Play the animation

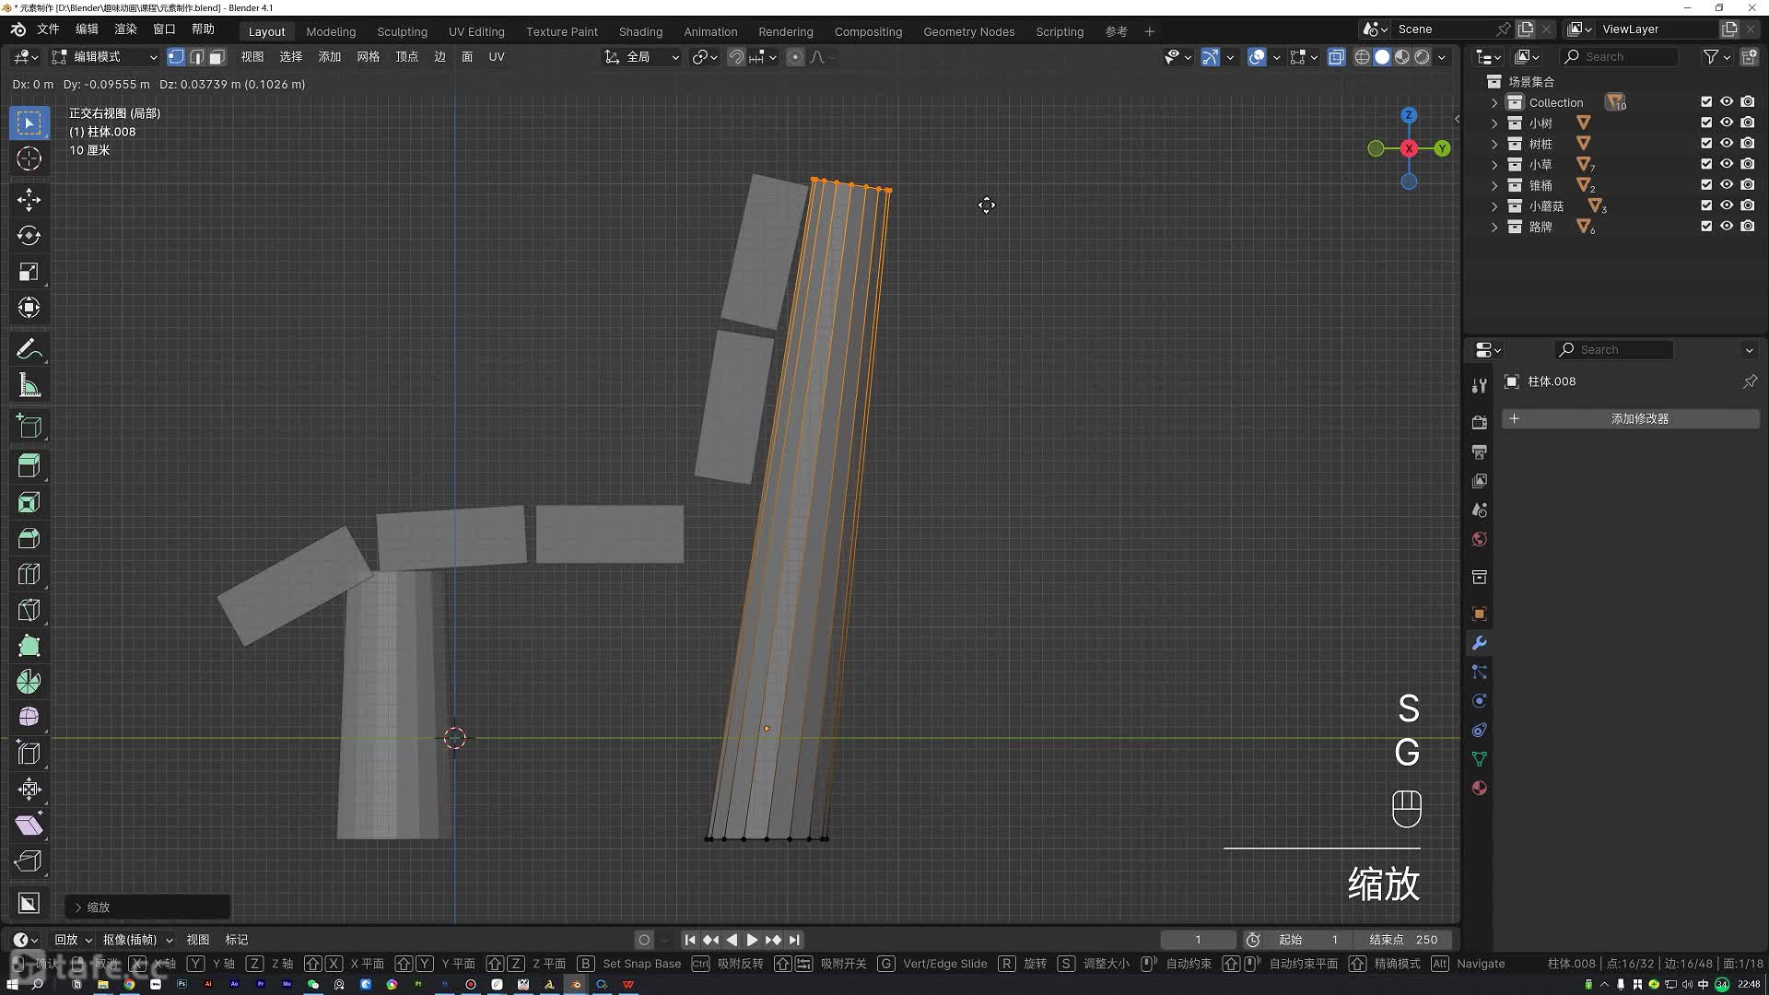pyautogui.click(x=752, y=940)
